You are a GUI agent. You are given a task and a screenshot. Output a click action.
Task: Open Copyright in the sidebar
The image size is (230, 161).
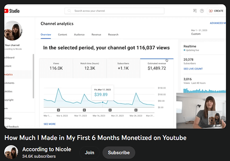[9, 100]
